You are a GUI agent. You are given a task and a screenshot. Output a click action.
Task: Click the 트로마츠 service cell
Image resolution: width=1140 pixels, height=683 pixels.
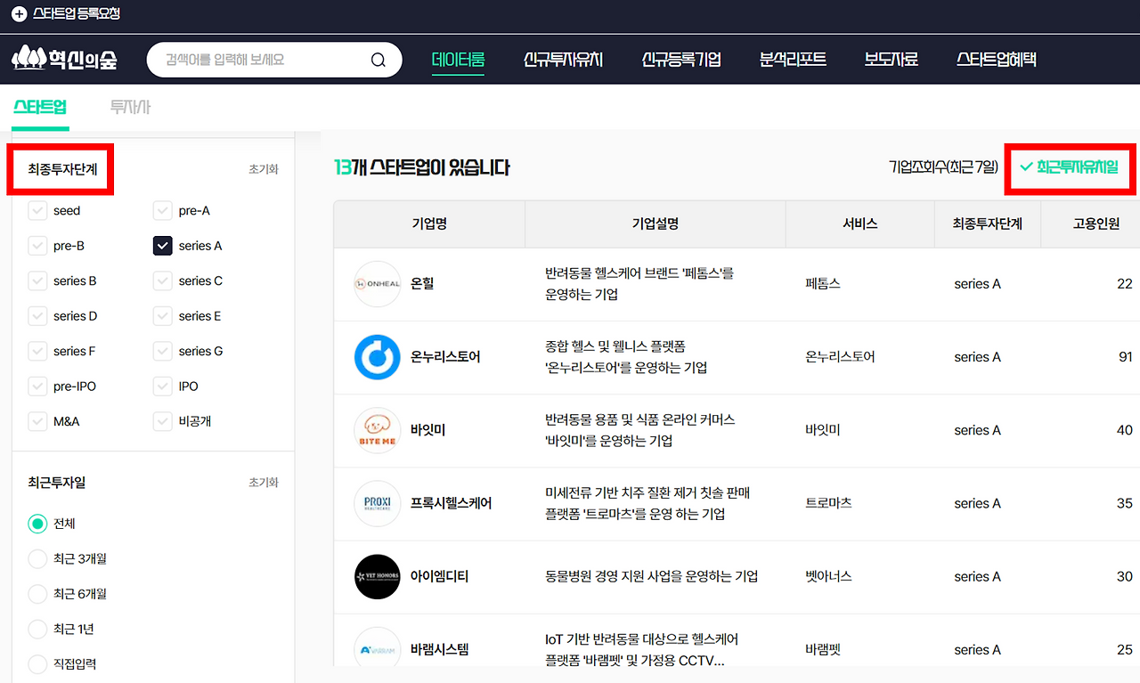pos(828,503)
